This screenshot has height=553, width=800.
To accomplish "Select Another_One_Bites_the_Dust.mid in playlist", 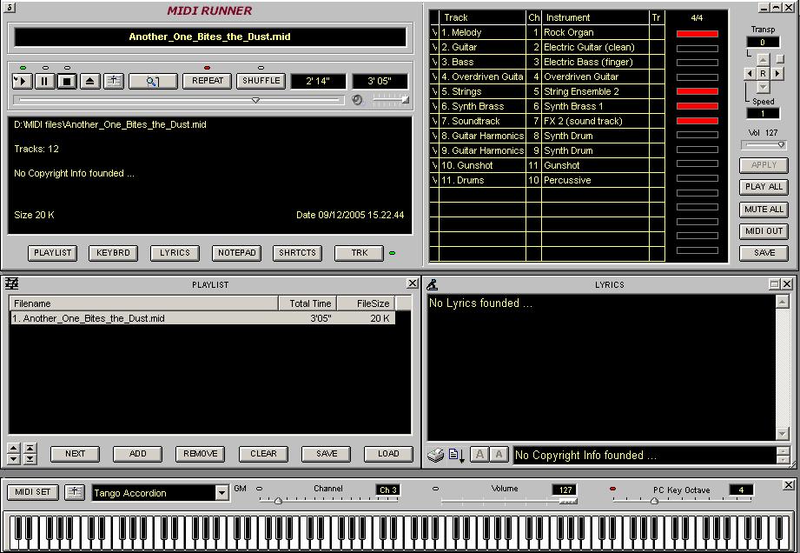I will 202,318.
